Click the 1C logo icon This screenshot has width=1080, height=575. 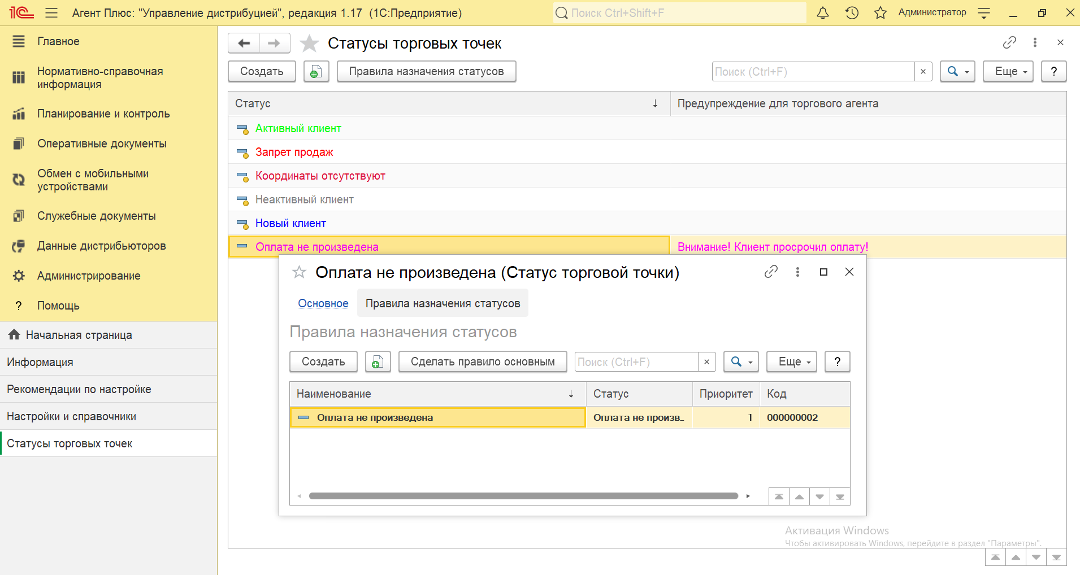pos(21,12)
